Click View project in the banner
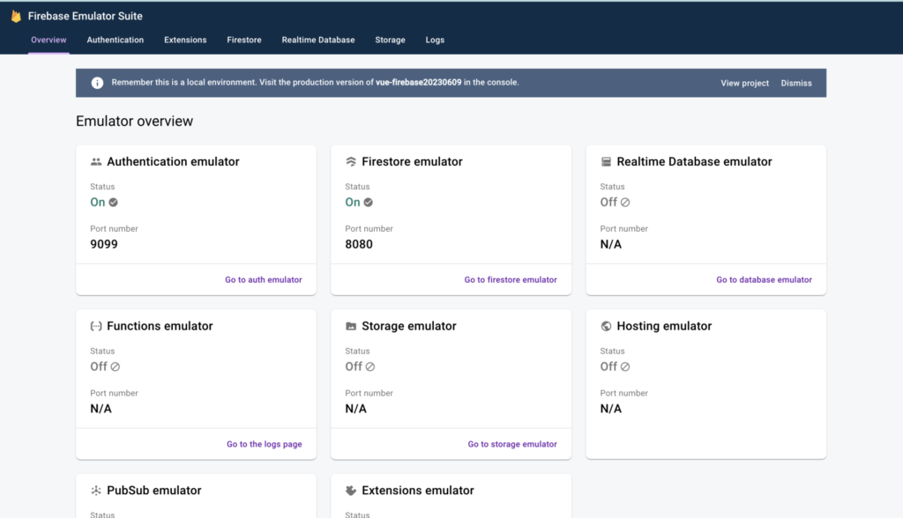 point(744,83)
